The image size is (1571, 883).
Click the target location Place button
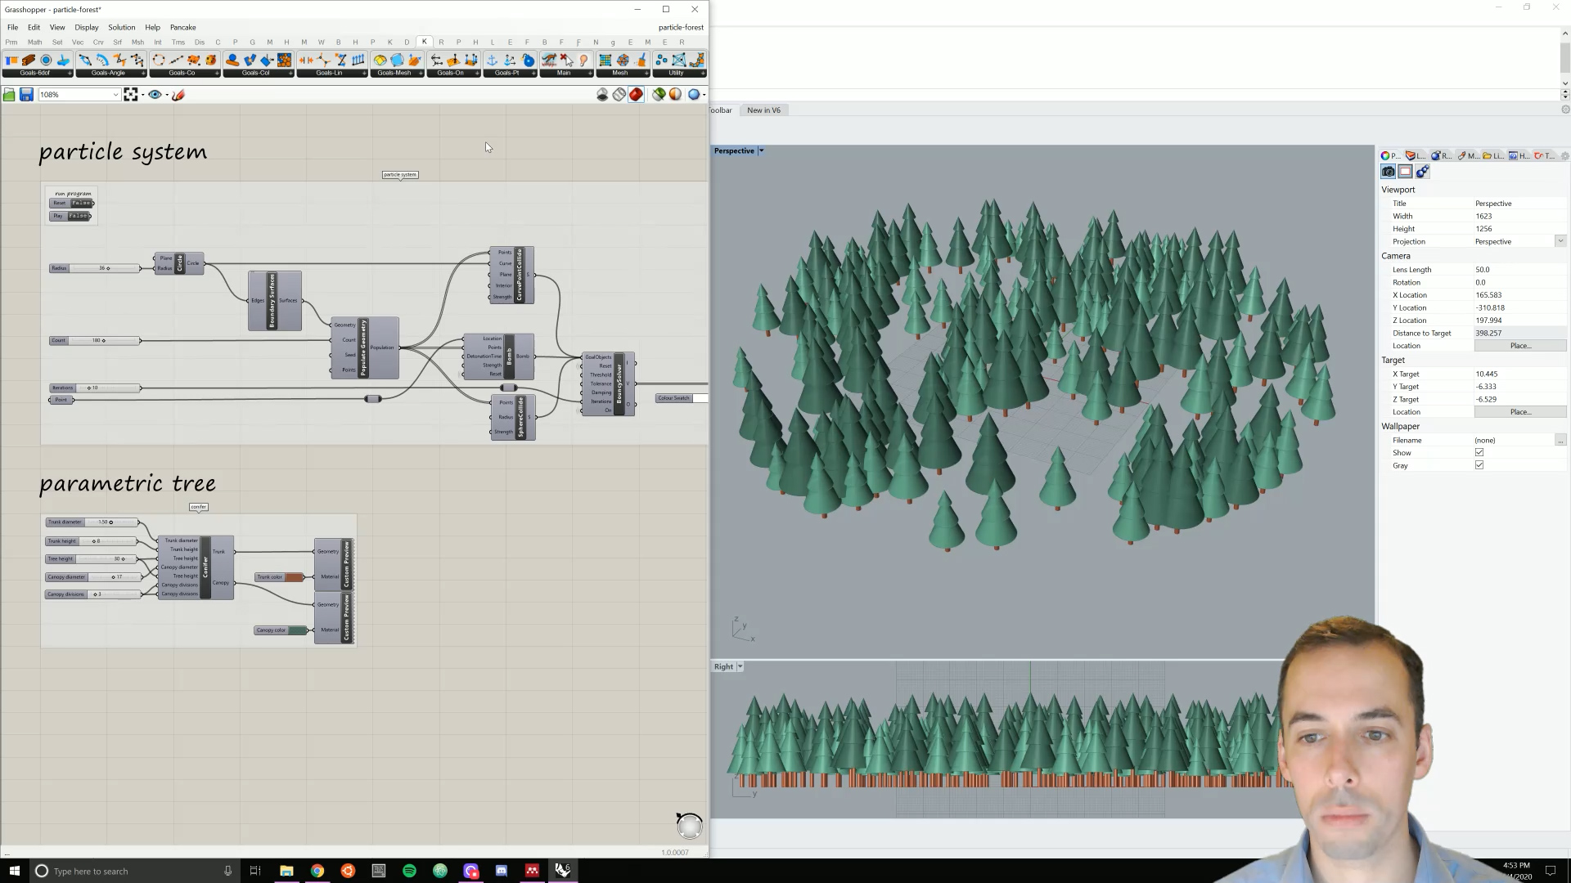(1519, 412)
